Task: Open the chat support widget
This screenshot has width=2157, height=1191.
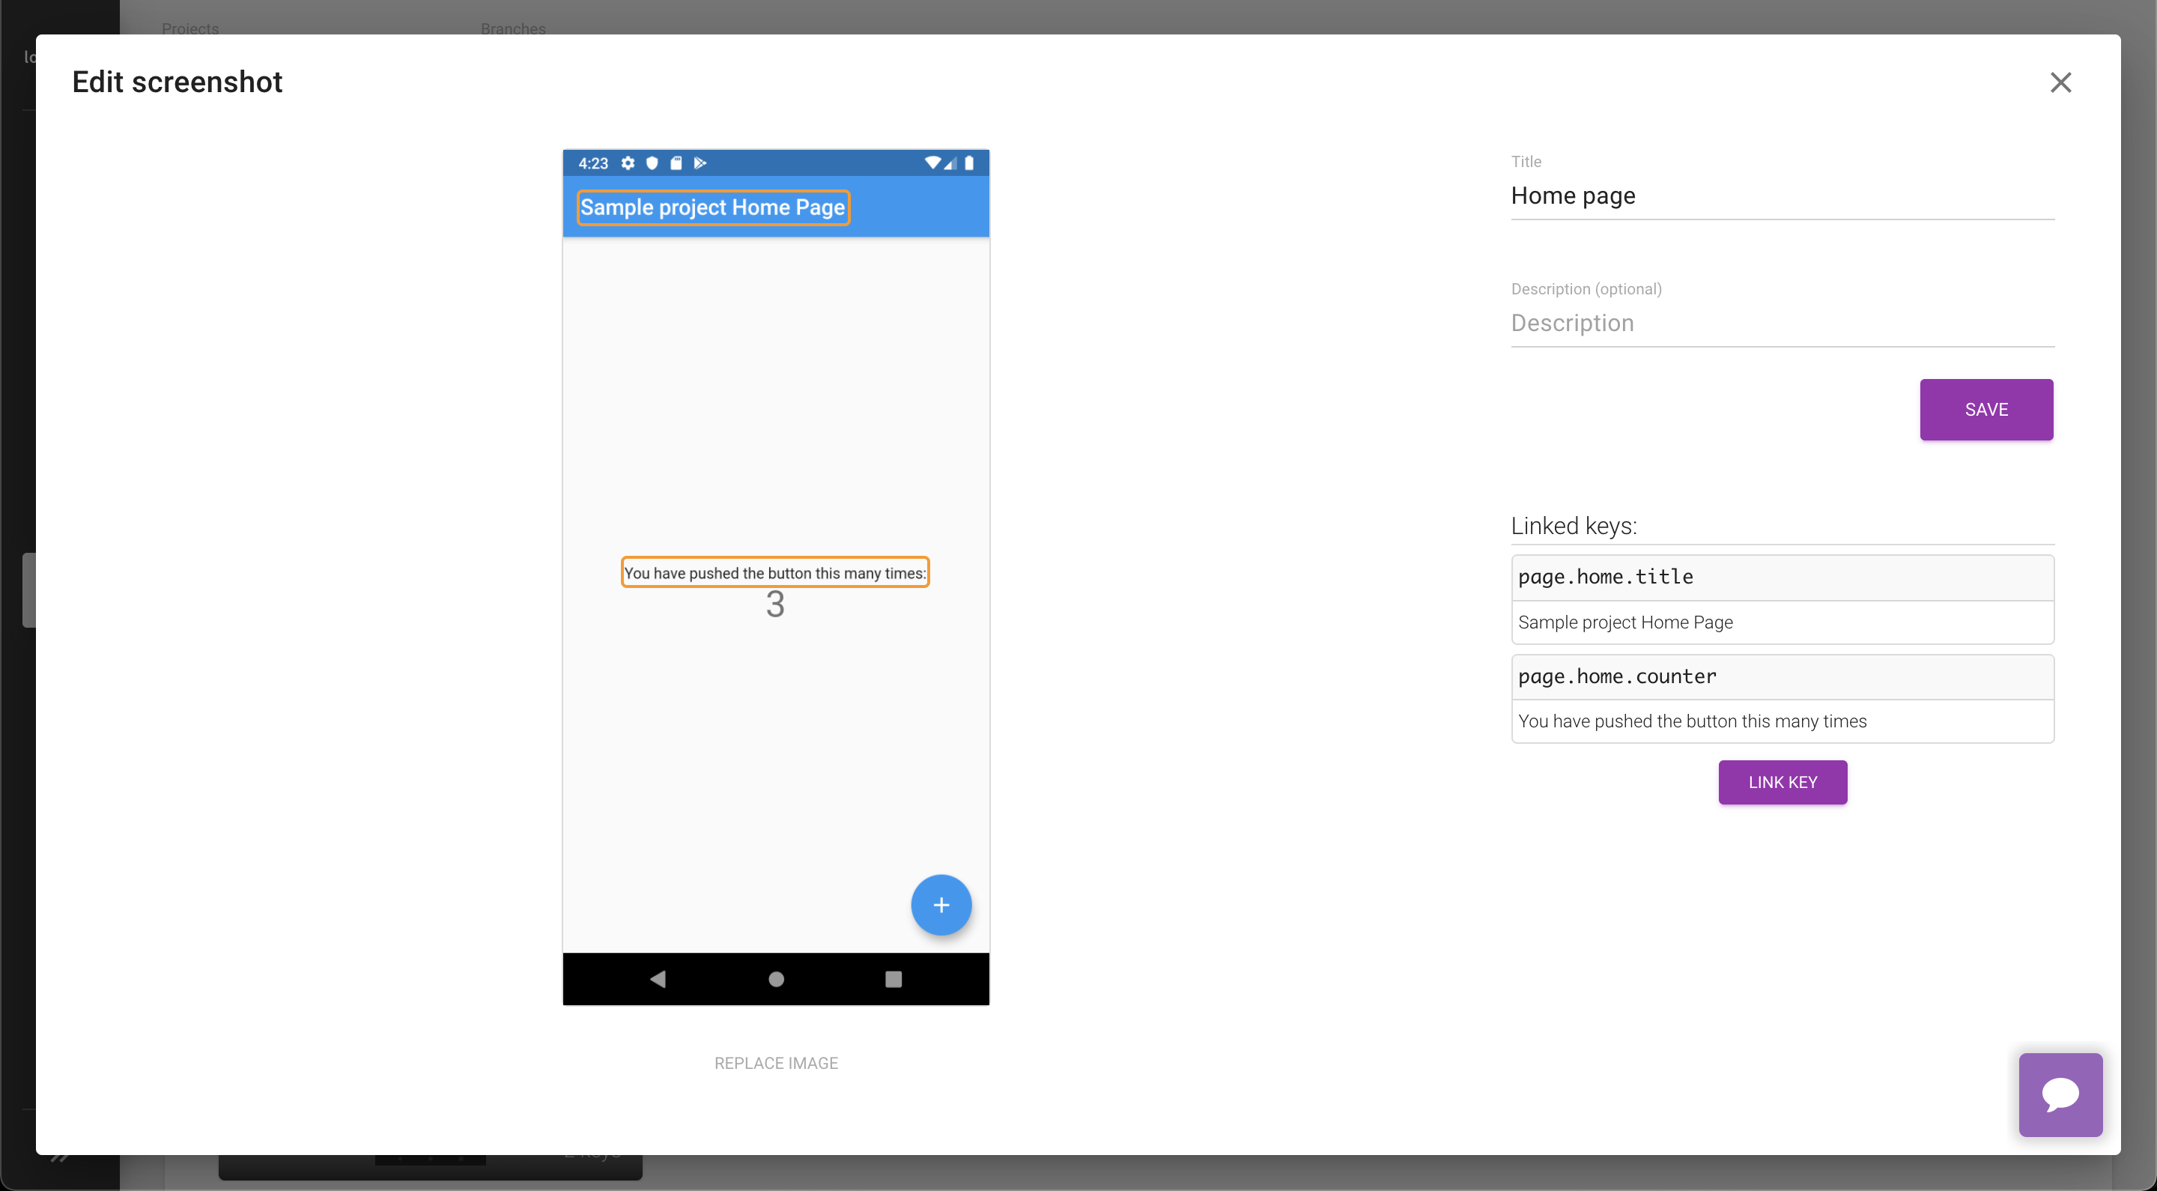Action: coord(2060,1094)
